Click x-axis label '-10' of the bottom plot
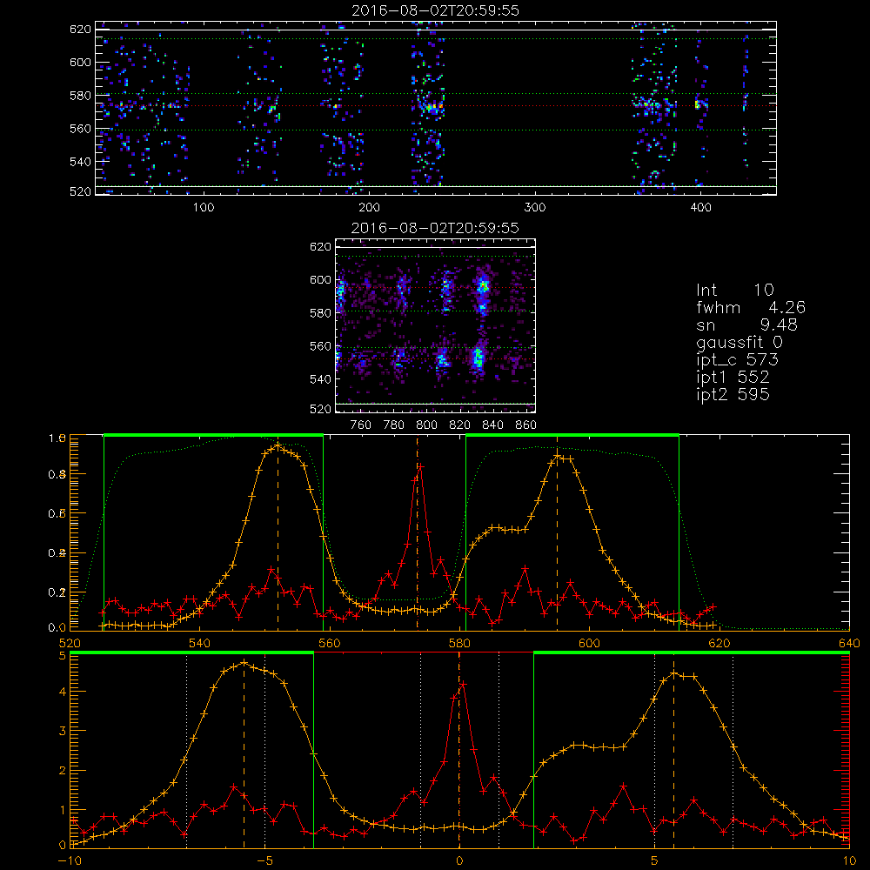 [x=70, y=860]
